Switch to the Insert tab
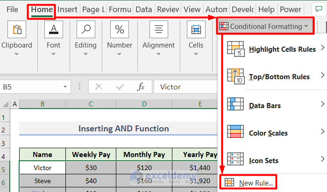This screenshot has height=192, width=327. [67, 9]
